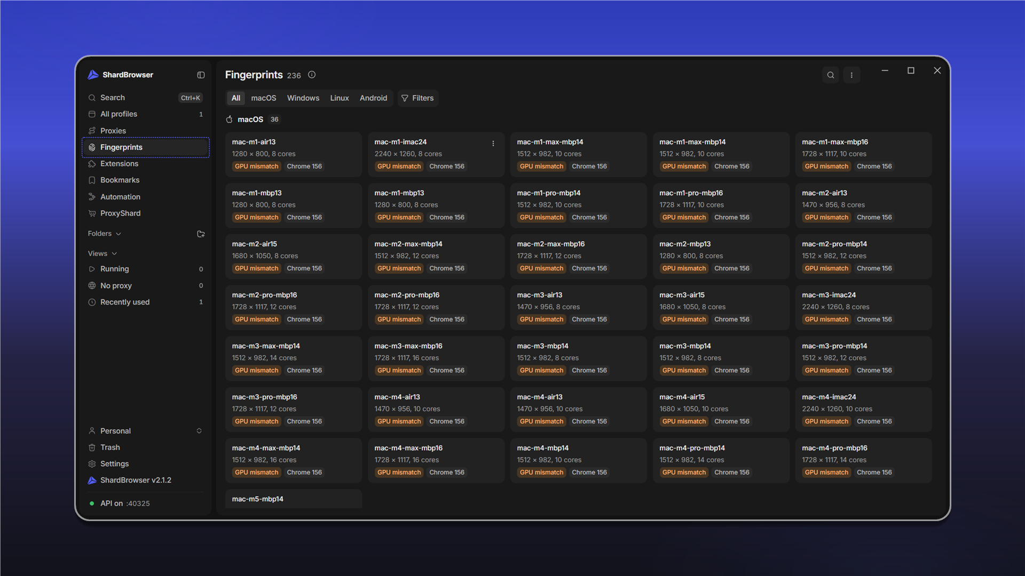Open Settings in sidebar
The width and height of the screenshot is (1025, 576).
pyautogui.click(x=145, y=464)
